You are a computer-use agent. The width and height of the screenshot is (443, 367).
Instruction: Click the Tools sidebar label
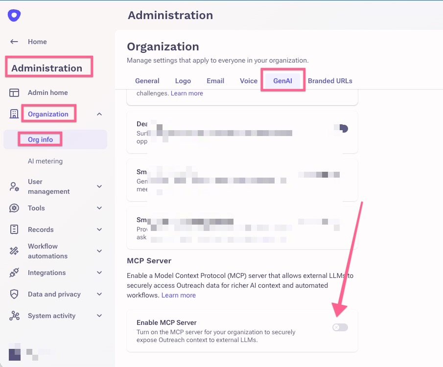pyautogui.click(x=36, y=208)
